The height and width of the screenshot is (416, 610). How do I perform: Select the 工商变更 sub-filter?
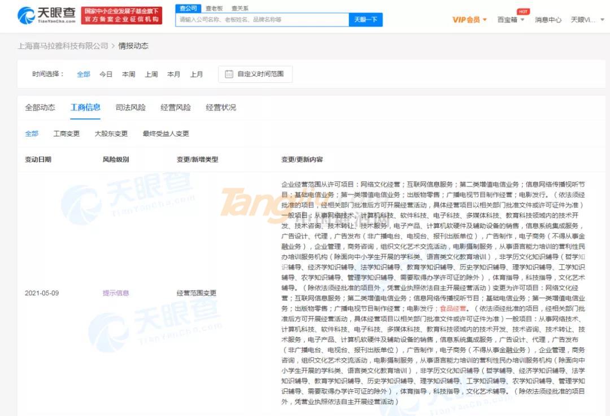point(67,133)
